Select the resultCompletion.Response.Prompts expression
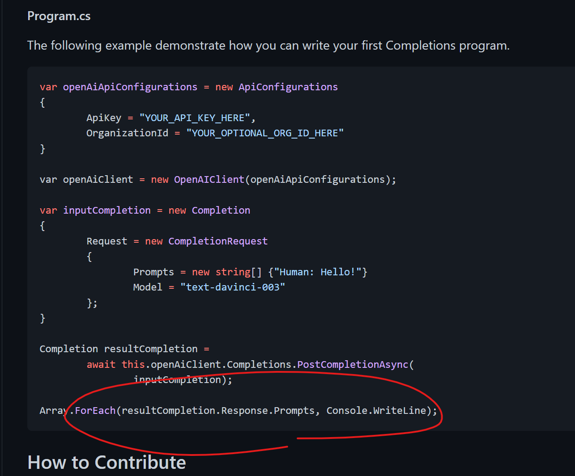This screenshot has height=476, width=575. pyautogui.click(x=220, y=410)
